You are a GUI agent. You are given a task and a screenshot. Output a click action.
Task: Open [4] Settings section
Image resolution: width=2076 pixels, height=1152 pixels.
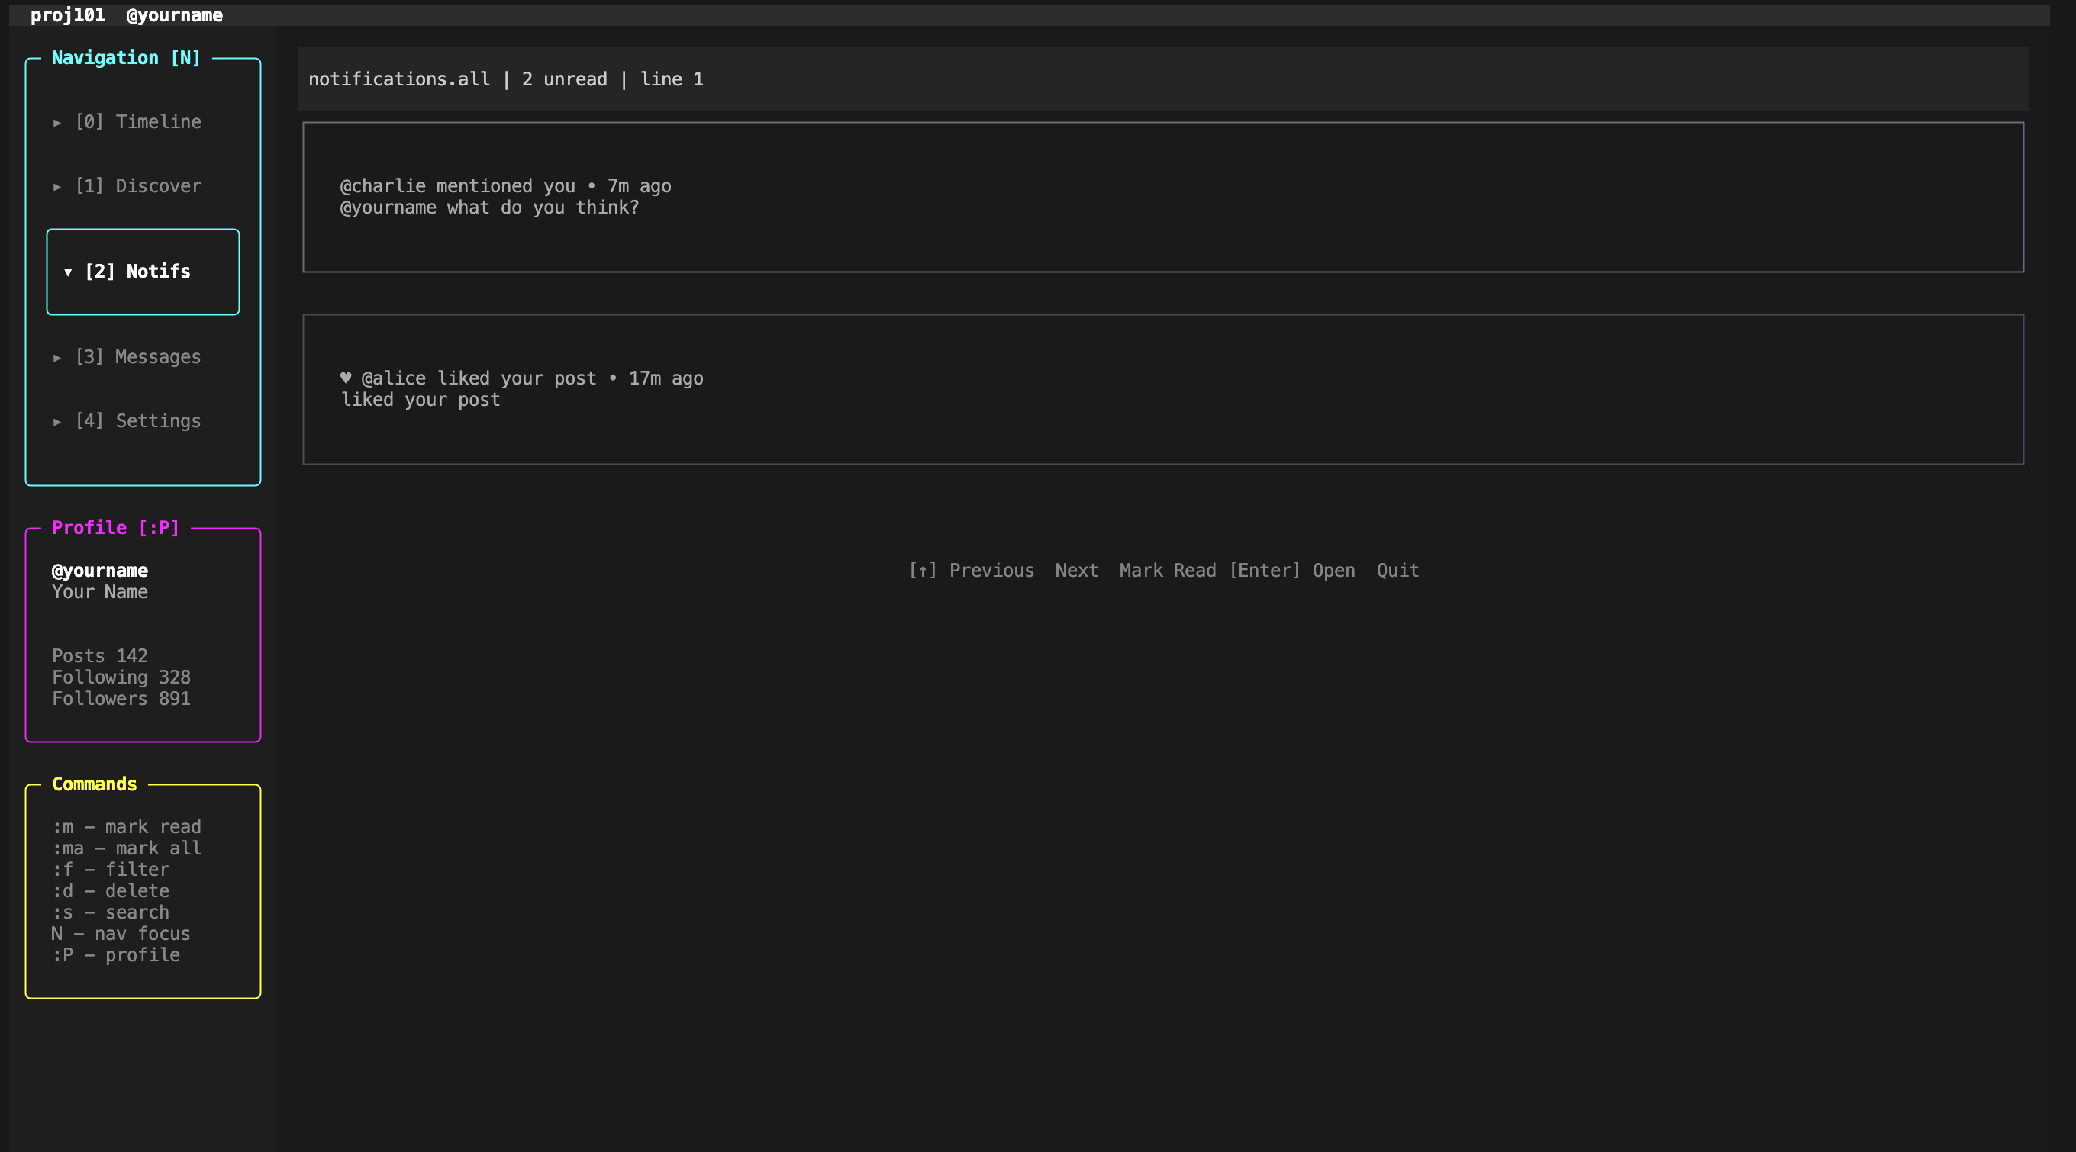tap(138, 420)
